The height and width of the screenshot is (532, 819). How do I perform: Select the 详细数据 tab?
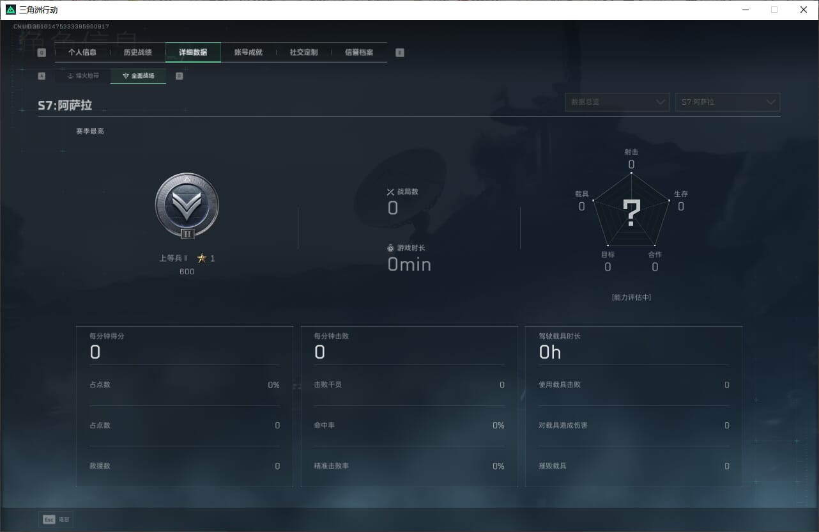click(193, 52)
